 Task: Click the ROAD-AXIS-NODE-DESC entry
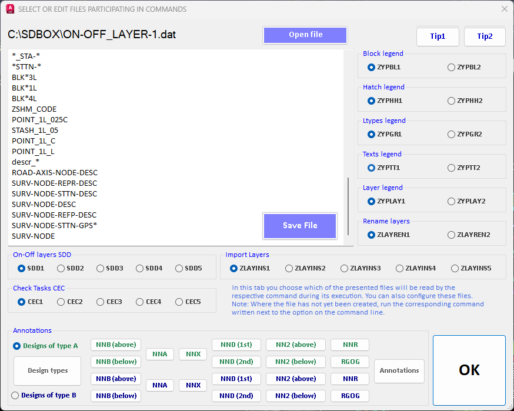(55, 173)
